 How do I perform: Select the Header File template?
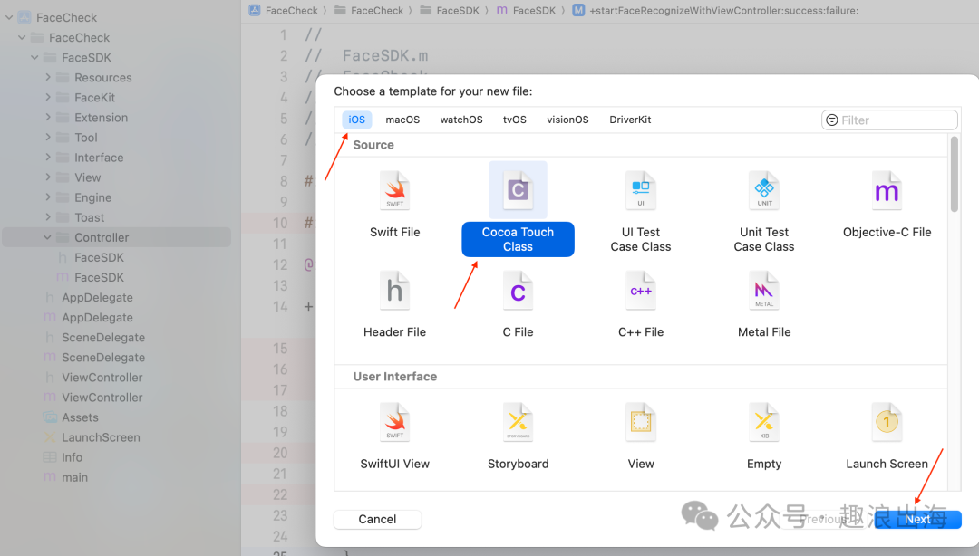coord(394,305)
